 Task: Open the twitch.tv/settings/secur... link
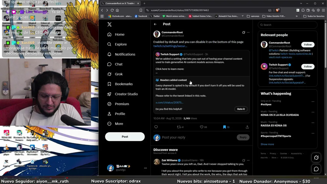pyautogui.click(x=170, y=46)
